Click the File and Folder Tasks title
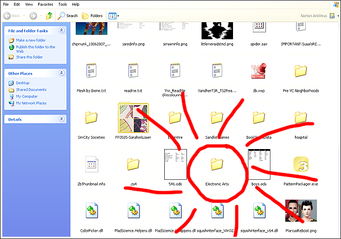Viewport: 341px width, 239px height. (x=28, y=31)
